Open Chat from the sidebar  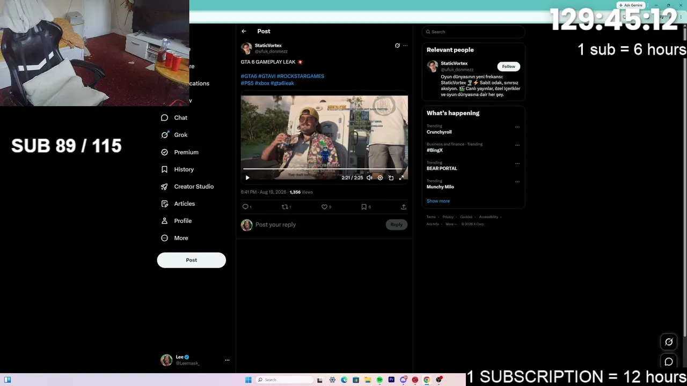(x=174, y=118)
